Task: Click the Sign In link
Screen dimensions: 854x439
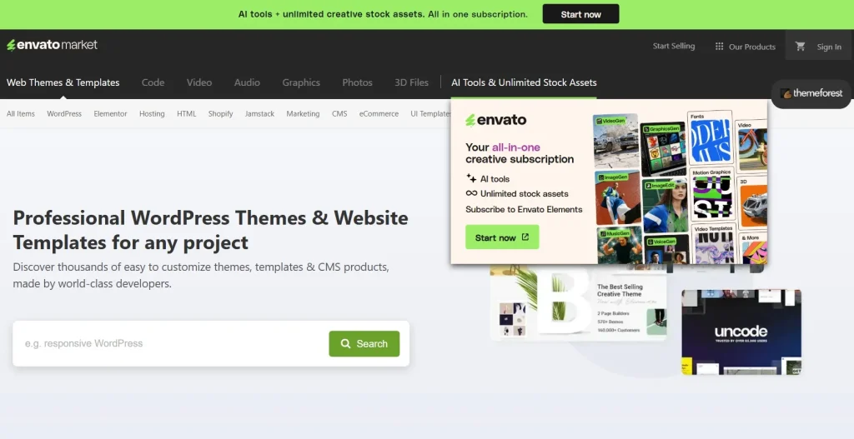Action: (x=829, y=47)
